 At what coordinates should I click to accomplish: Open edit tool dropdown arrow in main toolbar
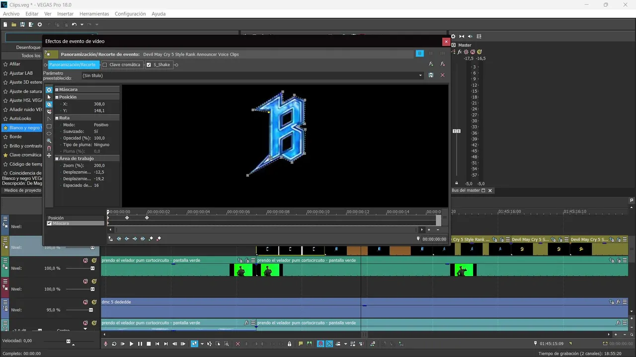click(202, 344)
